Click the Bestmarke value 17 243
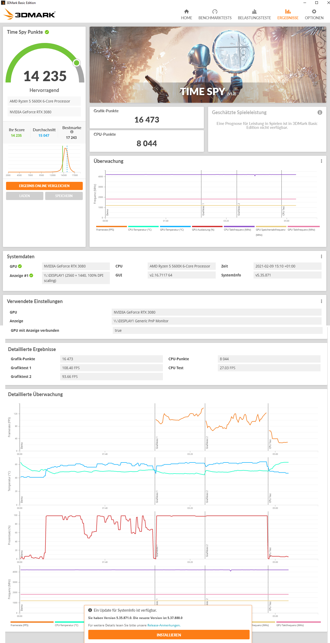 (71, 138)
